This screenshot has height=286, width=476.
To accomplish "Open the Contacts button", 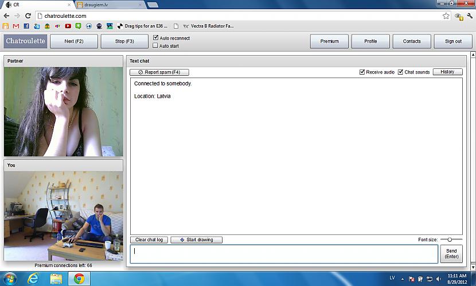I will click(x=412, y=41).
